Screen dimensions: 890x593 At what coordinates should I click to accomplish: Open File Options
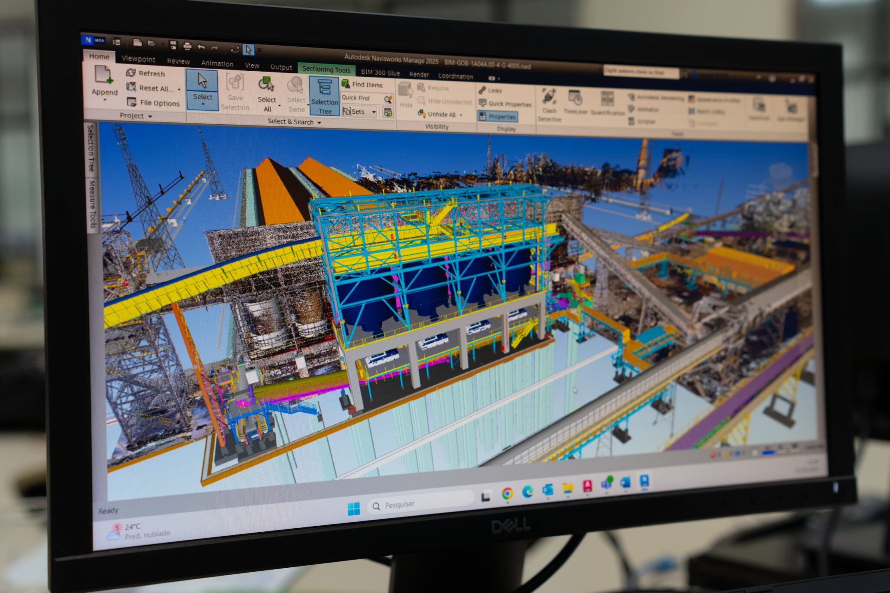153,102
